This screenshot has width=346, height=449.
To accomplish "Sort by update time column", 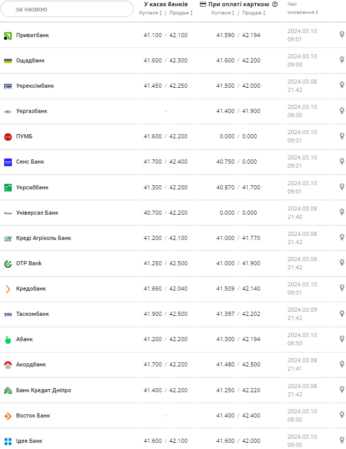I will (x=301, y=8).
